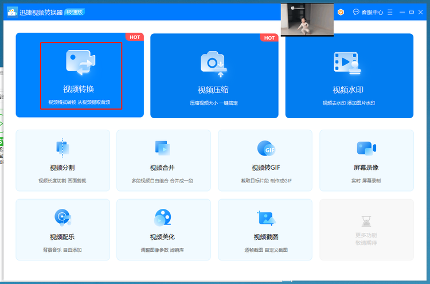Click the 视频截图 label
Screen dimensions: 430x284
click(266, 237)
